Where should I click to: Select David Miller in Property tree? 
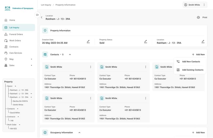coord(15,113)
